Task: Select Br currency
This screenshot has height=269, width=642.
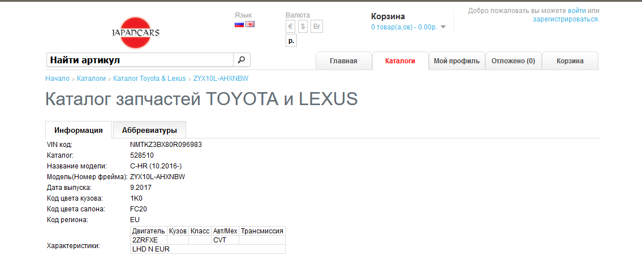Action: pyautogui.click(x=317, y=27)
